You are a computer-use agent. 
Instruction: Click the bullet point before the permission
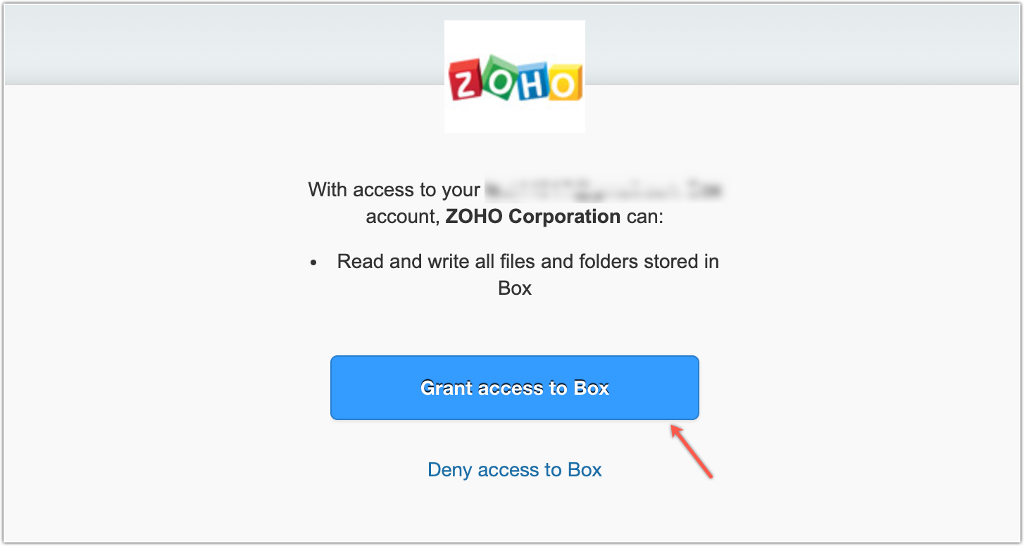pos(313,262)
